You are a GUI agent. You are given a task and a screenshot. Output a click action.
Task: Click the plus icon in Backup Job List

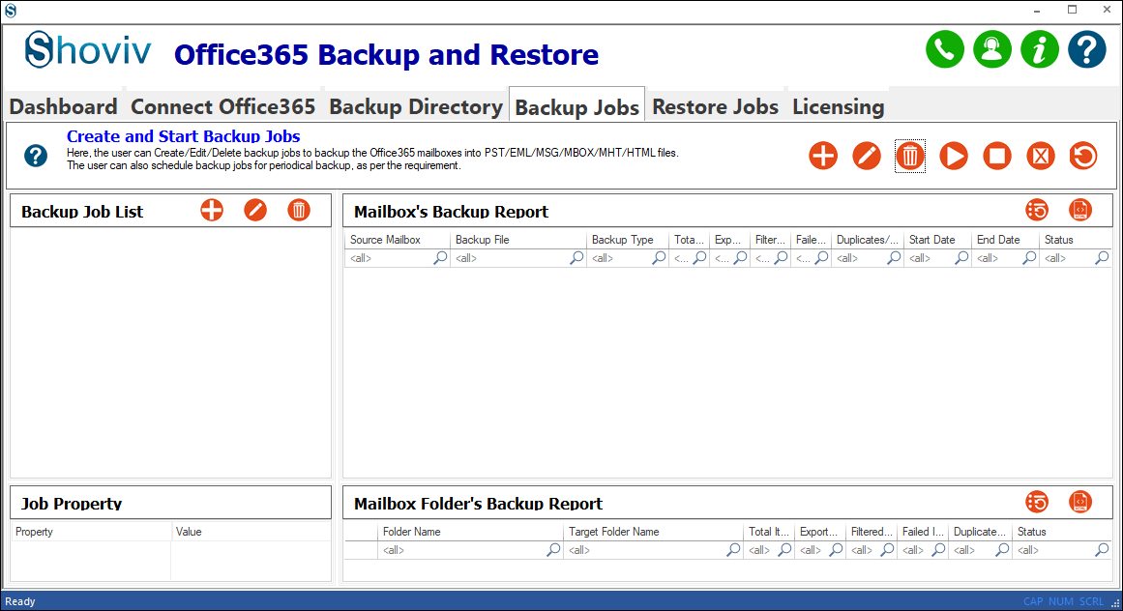pyautogui.click(x=212, y=210)
